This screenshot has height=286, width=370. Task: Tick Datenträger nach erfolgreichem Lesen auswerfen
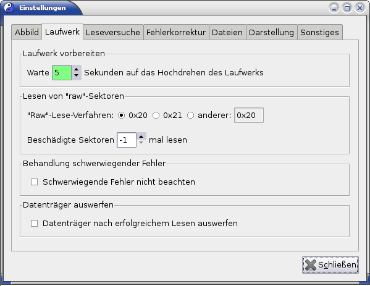click(x=34, y=223)
